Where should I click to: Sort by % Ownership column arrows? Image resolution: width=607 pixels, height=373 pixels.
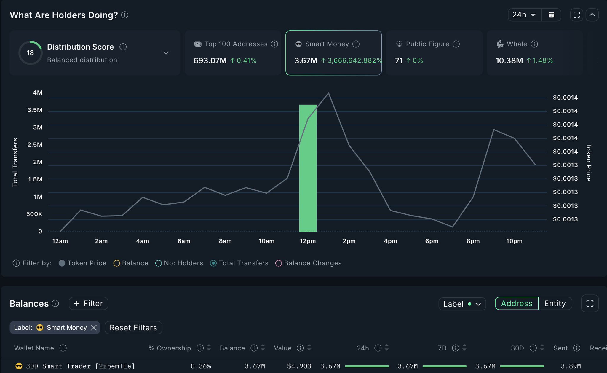pos(209,348)
